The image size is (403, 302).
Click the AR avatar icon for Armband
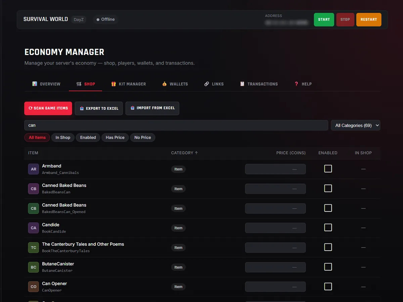click(34, 169)
